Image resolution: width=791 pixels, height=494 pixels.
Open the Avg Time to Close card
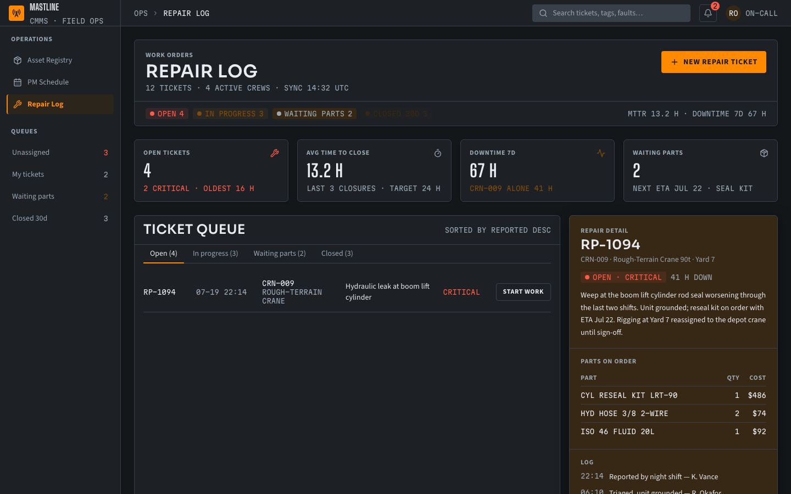click(374, 171)
